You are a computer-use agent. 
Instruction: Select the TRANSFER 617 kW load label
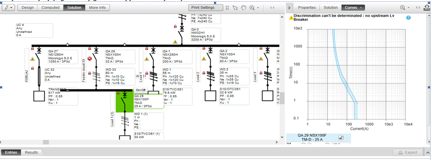click(63, 96)
